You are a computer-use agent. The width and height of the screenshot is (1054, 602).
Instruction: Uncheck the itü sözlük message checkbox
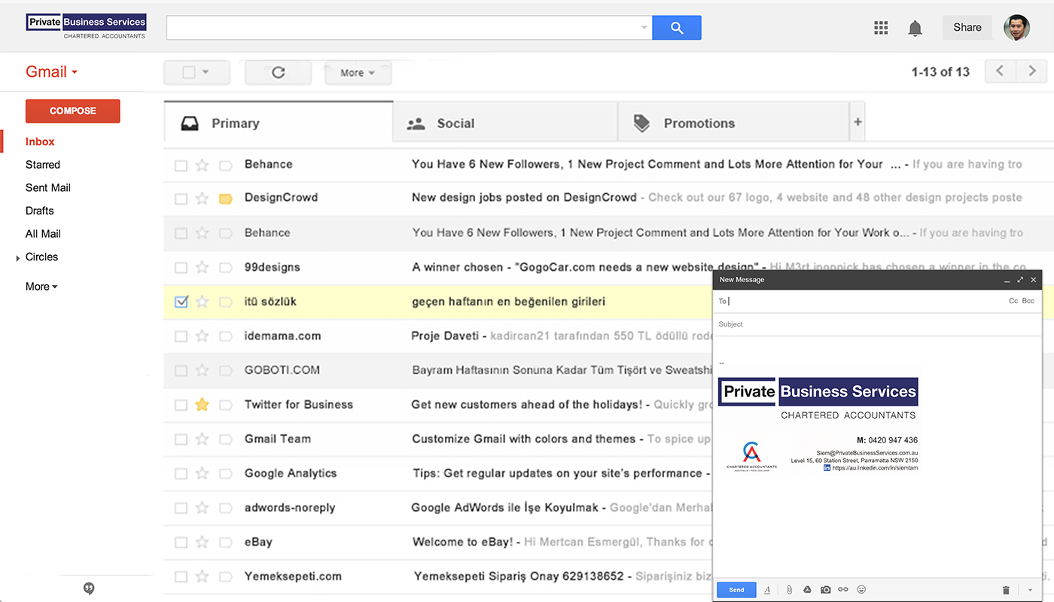(181, 302)
